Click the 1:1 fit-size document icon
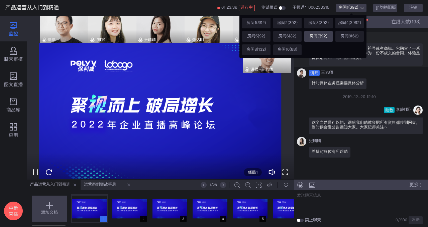This screenshot has width=428, height=227. coord(258,185)
